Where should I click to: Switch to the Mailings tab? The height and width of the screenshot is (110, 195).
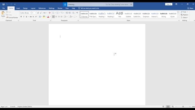click(x=51, y=8)
